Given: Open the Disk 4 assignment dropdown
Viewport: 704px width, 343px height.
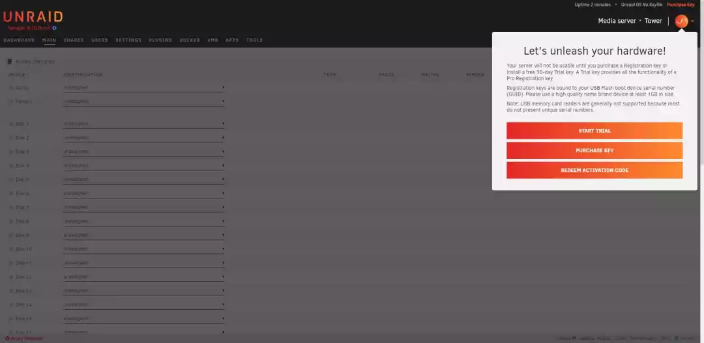Looking at the screenshot, I should tap(143, 166).
